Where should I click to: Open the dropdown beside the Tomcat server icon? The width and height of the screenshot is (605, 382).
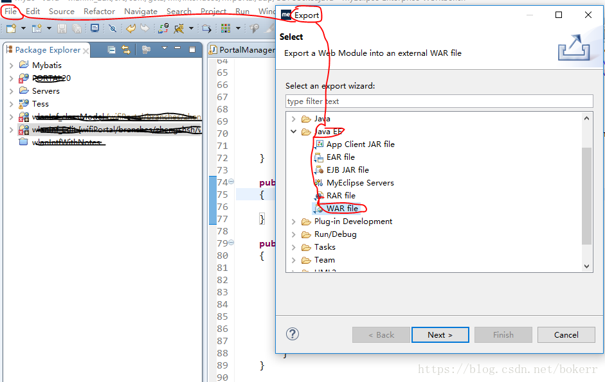point(191,28)
